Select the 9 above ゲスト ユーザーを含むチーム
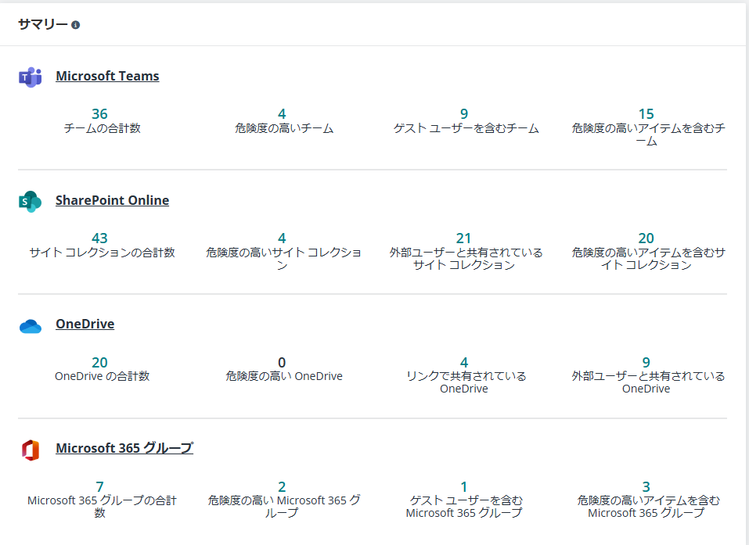The width and height of the screenshot is (749, 545). tap(464, 114)
